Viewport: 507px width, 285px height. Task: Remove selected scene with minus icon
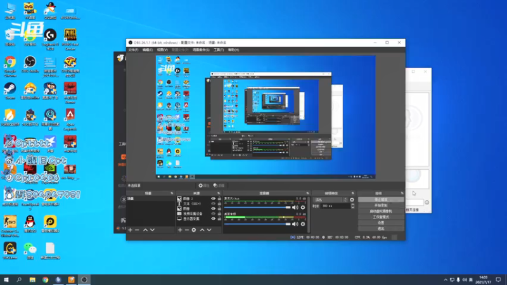(x=137, y=230)
